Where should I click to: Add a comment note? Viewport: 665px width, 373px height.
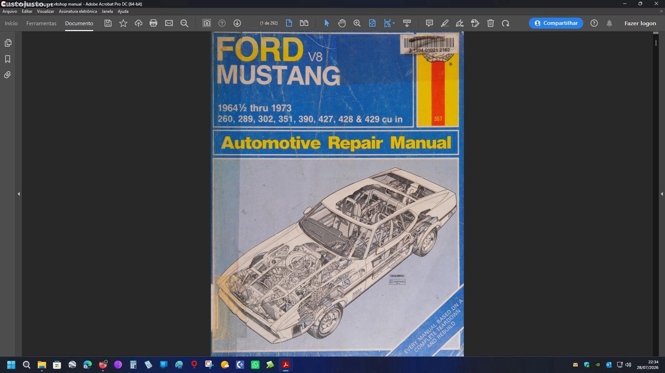tap(429, 23)
